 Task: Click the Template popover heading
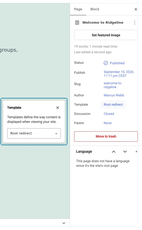coord(14,108)
